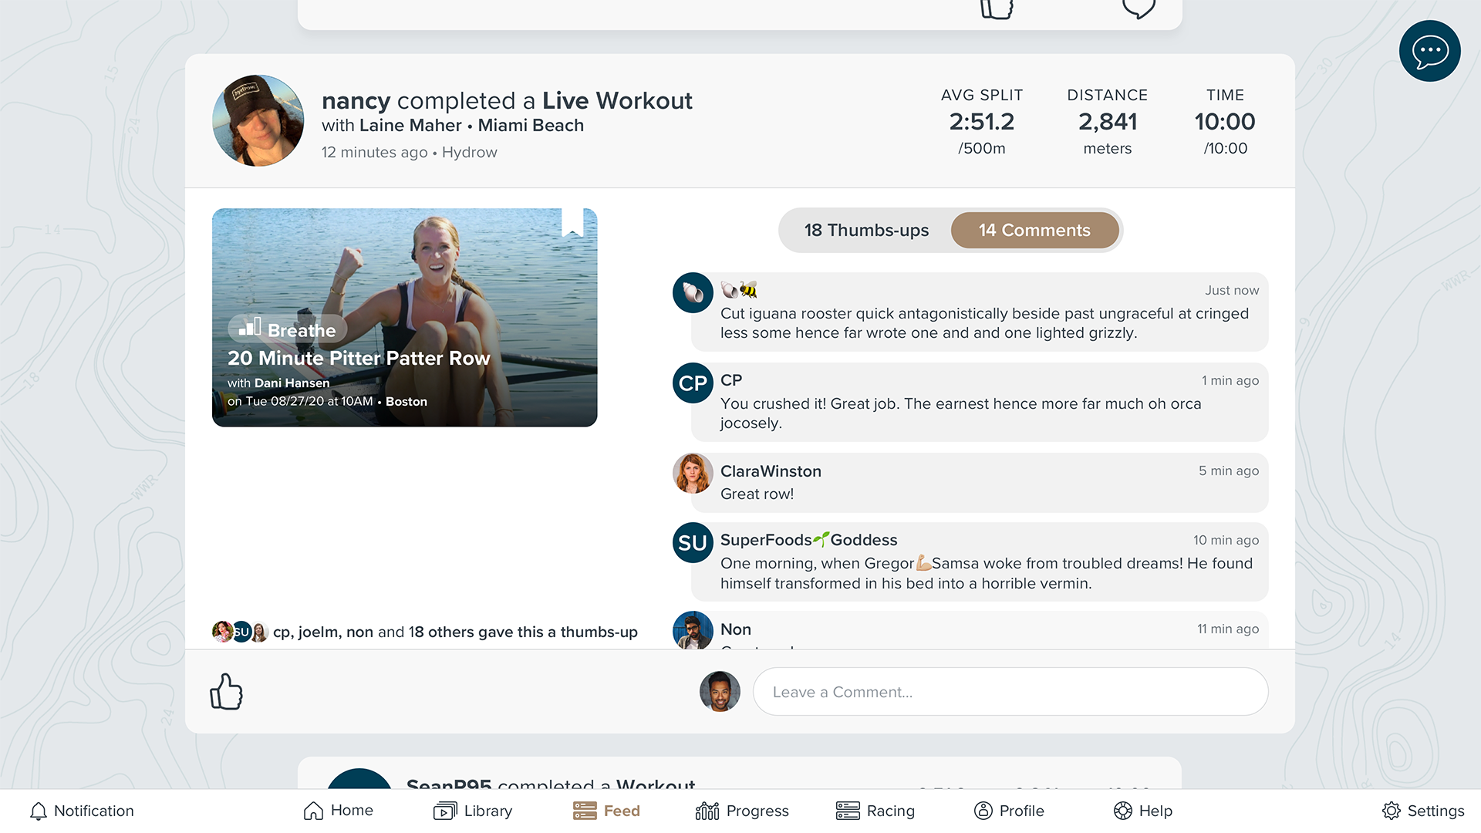Click the thumbs-up avatars cluster
Screen dimensions: 1481x833
240,632
